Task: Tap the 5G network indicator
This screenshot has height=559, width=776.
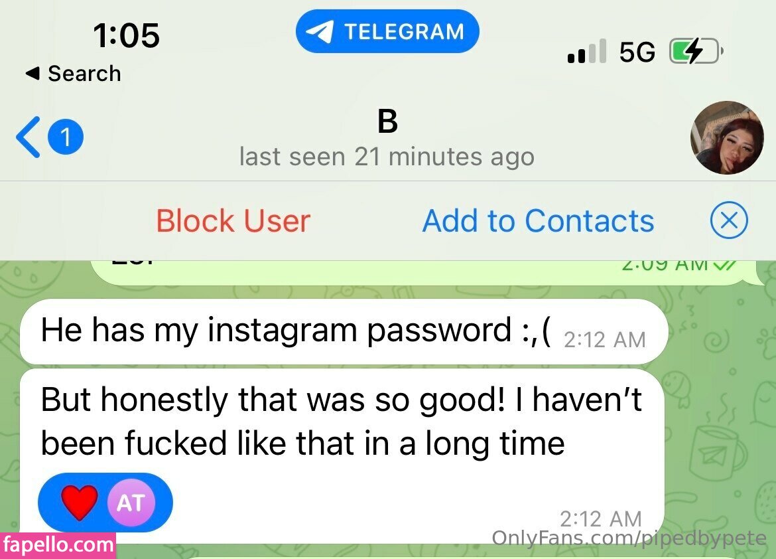Action: pos(637,52)
